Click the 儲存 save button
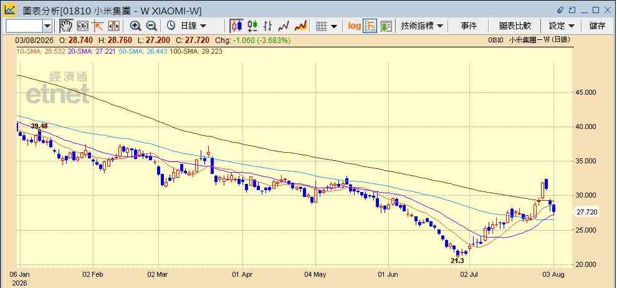 click(x=597, y=26)
